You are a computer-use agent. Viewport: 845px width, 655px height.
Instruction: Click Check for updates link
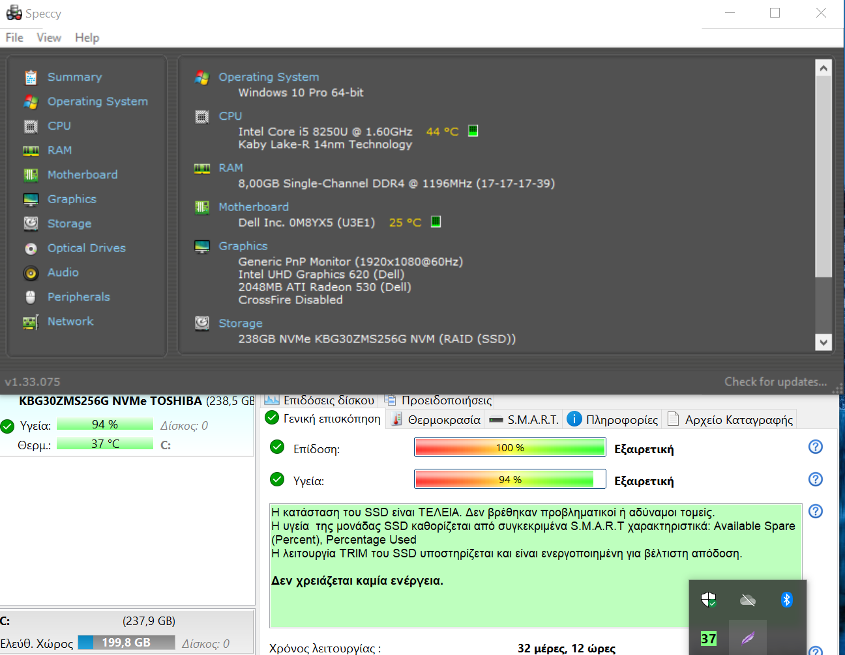tap(775, 382)
